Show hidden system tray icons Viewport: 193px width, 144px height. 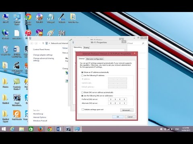158,129
